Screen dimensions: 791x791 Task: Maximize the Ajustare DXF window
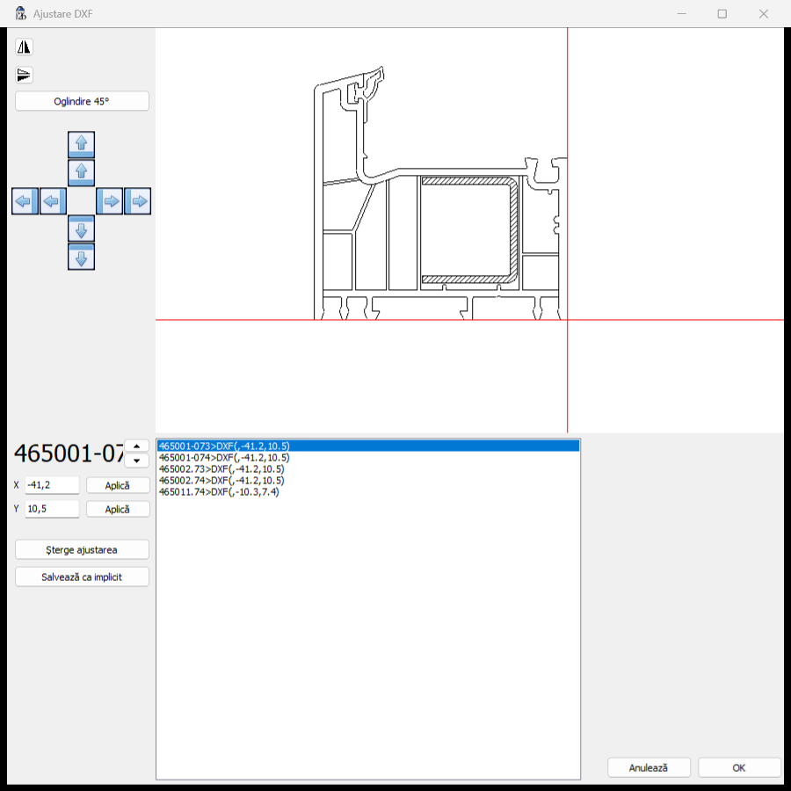pos(722,13)
